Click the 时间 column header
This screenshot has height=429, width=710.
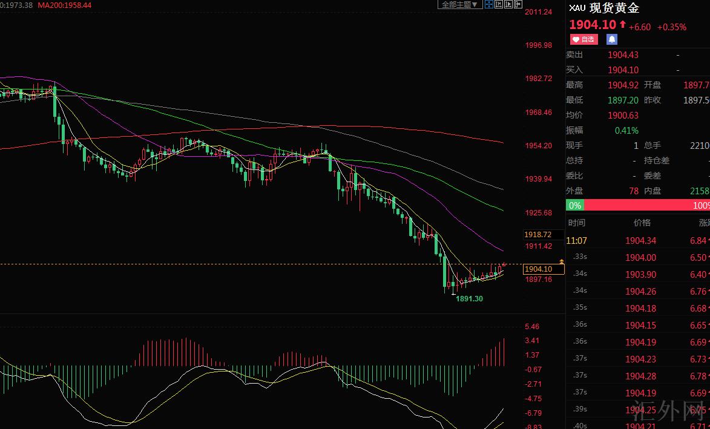point(577,223)
